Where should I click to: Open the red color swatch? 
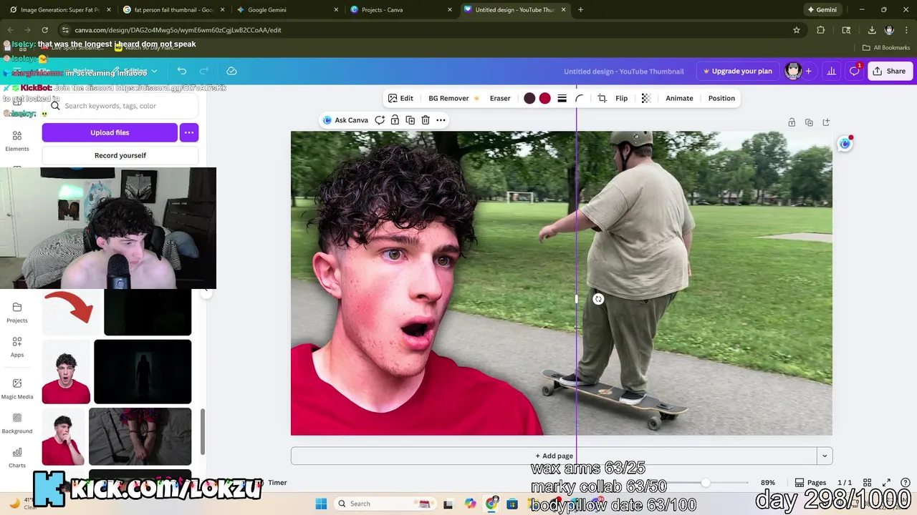click(x=545, y=98)
